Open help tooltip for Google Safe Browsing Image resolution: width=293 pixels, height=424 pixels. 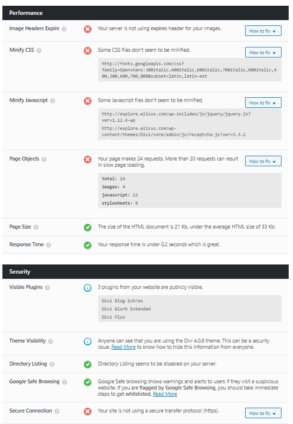click(65, 382)
